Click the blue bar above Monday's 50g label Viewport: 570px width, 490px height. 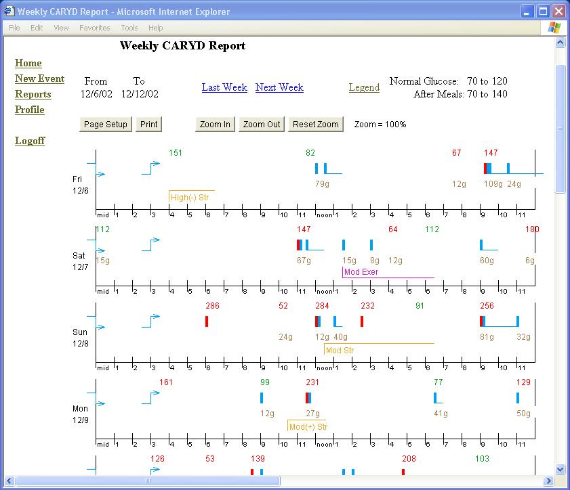[x=518, y=398]
